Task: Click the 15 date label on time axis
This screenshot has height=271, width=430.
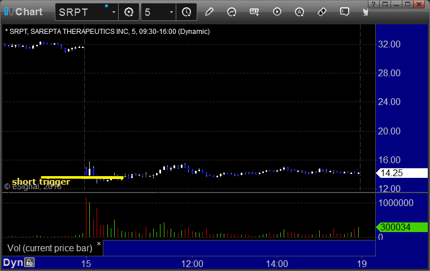Action: pyautogui.click(x=86, y=264)
